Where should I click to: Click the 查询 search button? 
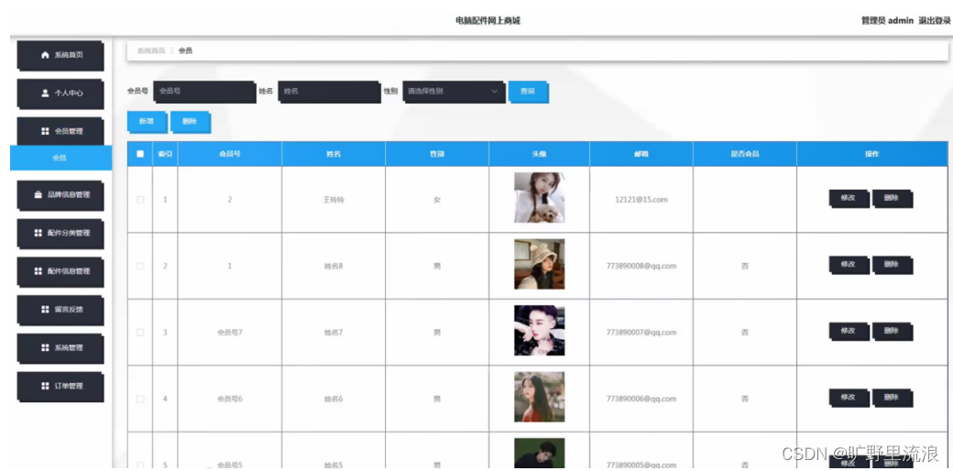click(528, 92)
